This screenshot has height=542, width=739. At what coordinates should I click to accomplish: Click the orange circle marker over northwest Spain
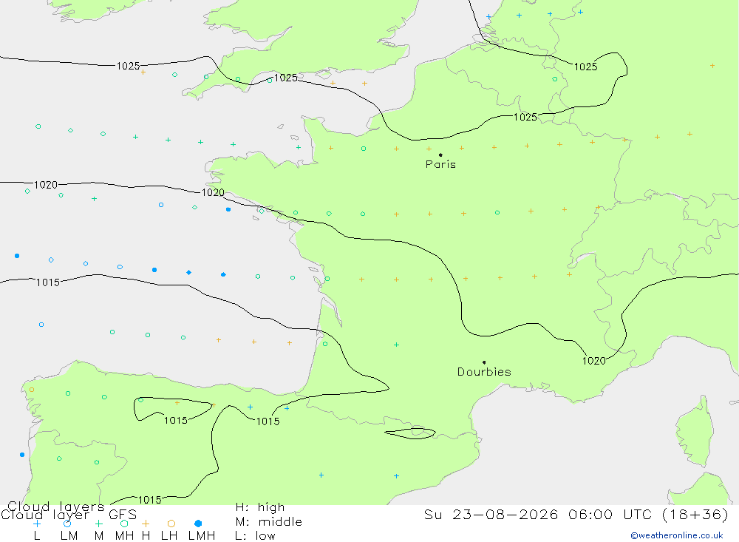click(32, 390)
